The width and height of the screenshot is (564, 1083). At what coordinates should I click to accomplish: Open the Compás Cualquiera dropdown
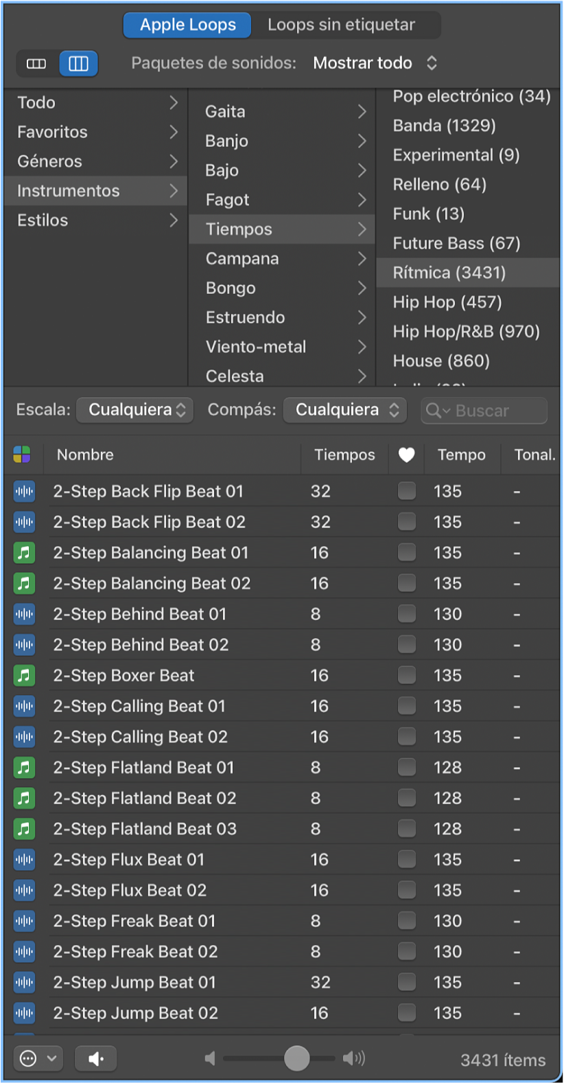tap(345, 410)
